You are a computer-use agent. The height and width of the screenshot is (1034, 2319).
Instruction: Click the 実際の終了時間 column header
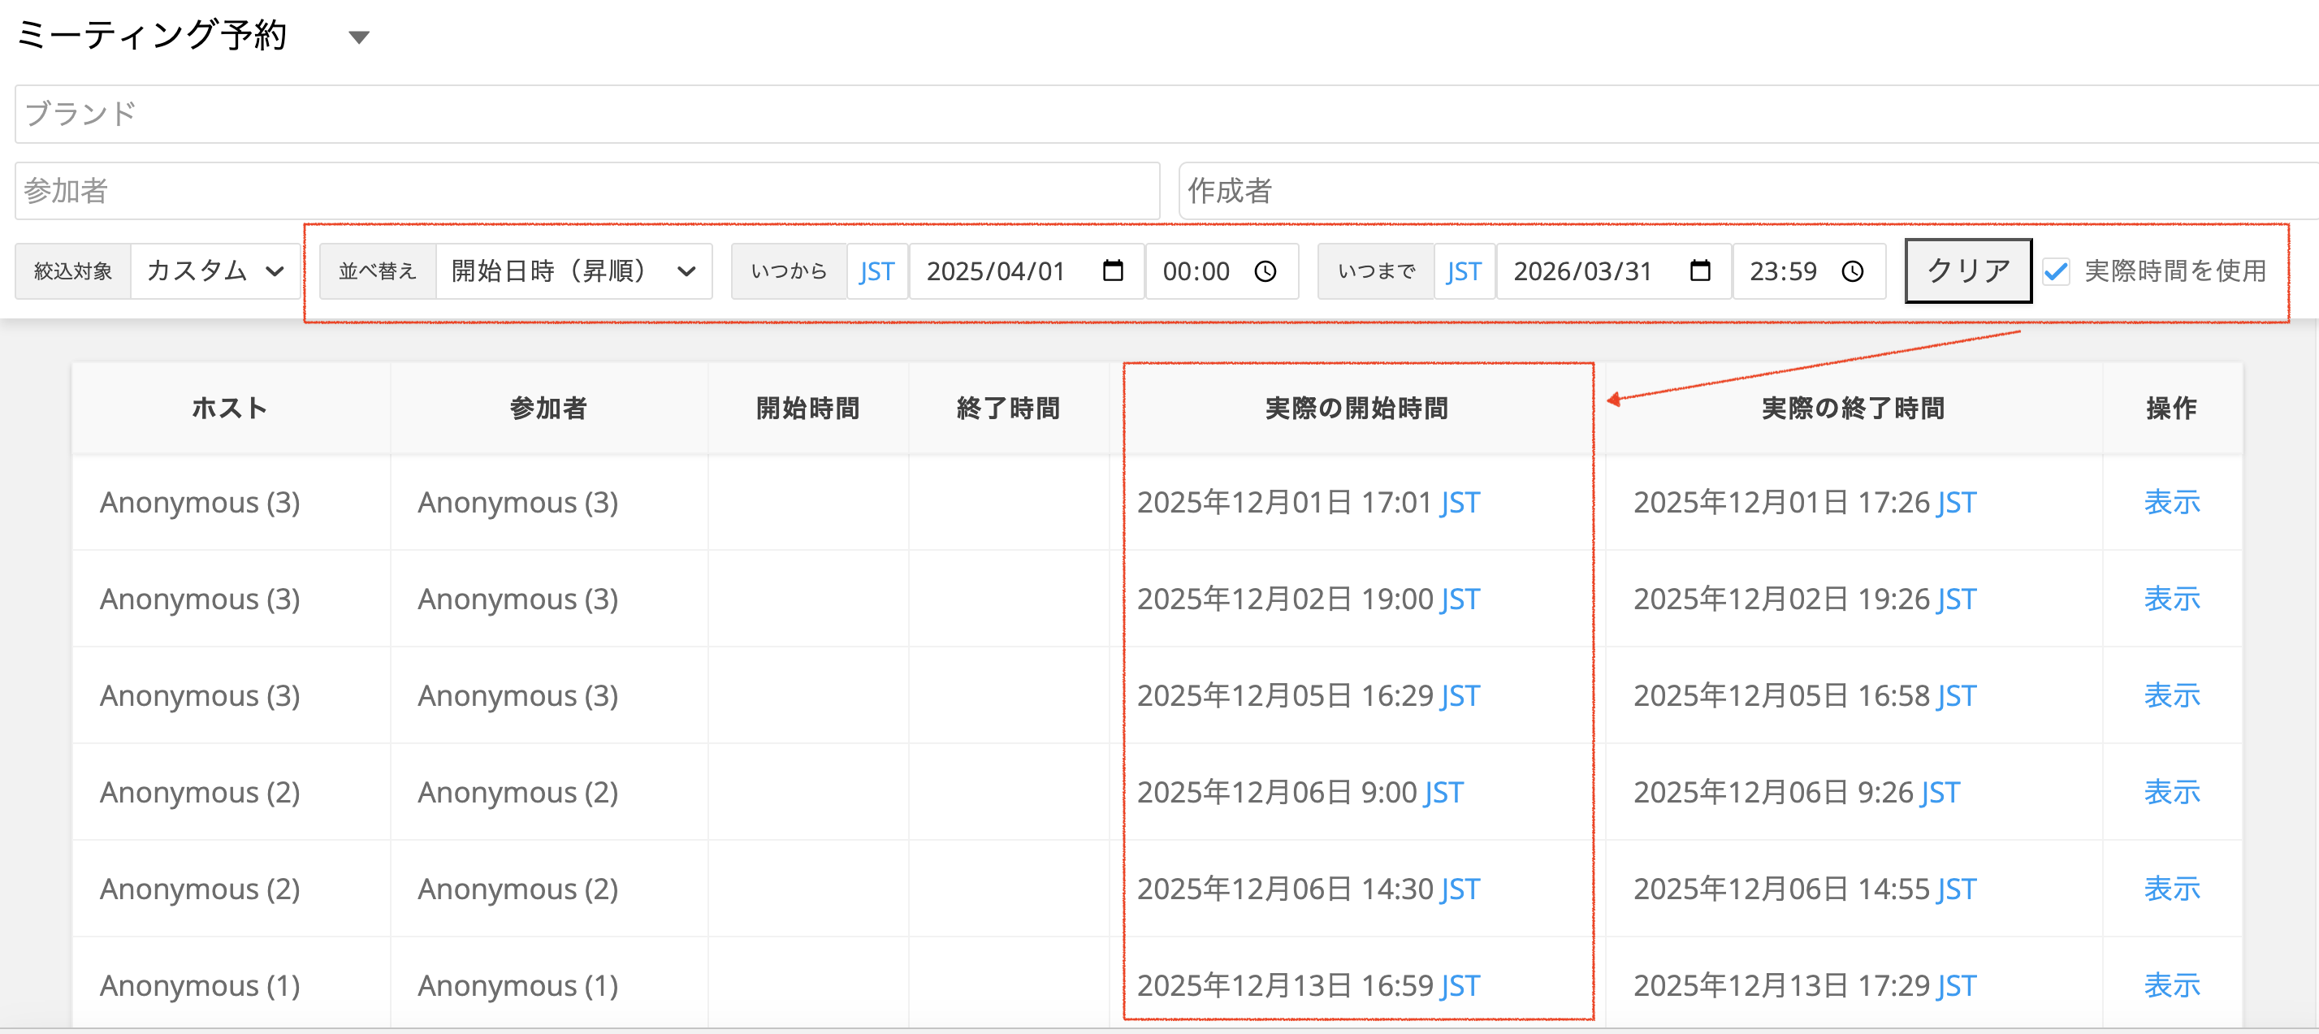pos(1853,409)
